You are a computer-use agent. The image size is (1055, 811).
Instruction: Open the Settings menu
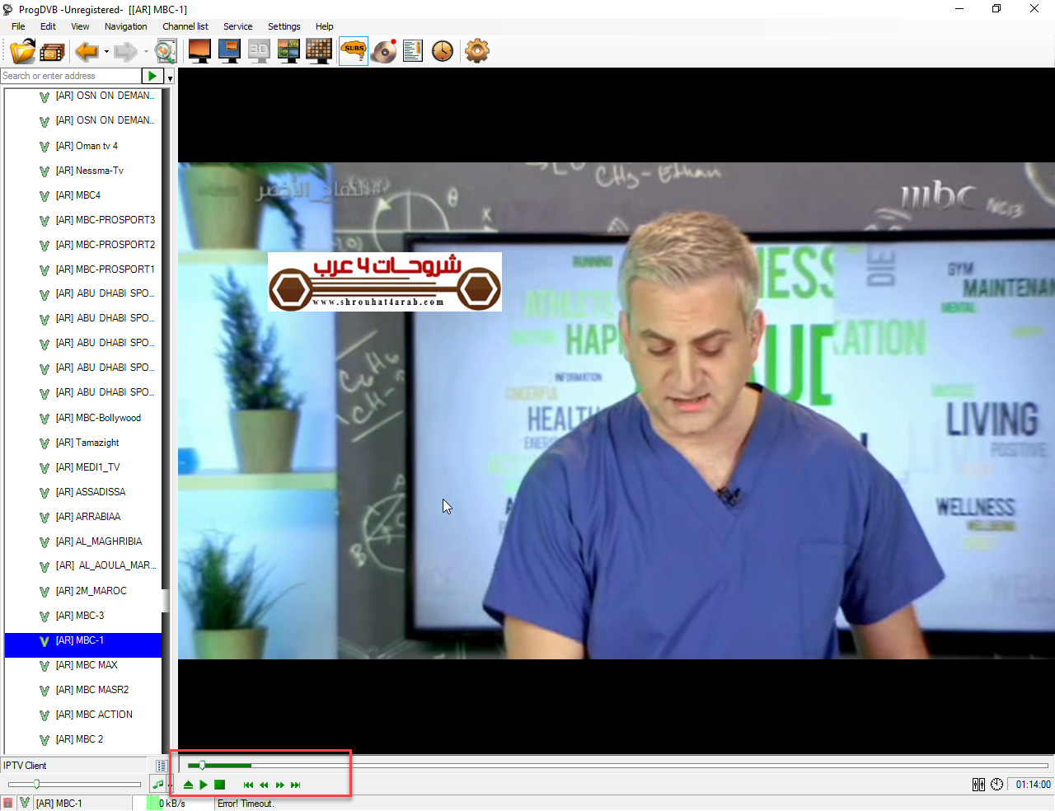(284, 26)
